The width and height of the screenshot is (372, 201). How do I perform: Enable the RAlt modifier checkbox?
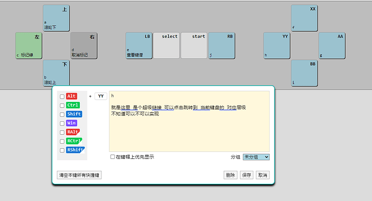(x=62, y=132)
